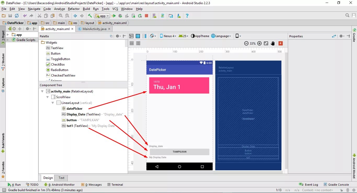The image size is (357, 193).
Task: Open the screen orientation dropdown
Action: 153,36
